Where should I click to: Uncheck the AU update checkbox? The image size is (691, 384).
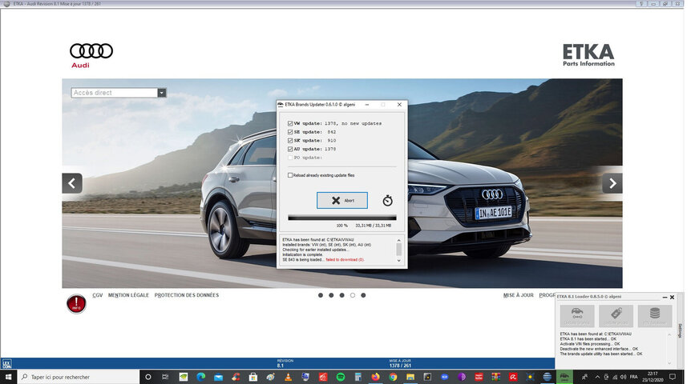point(290,149)
